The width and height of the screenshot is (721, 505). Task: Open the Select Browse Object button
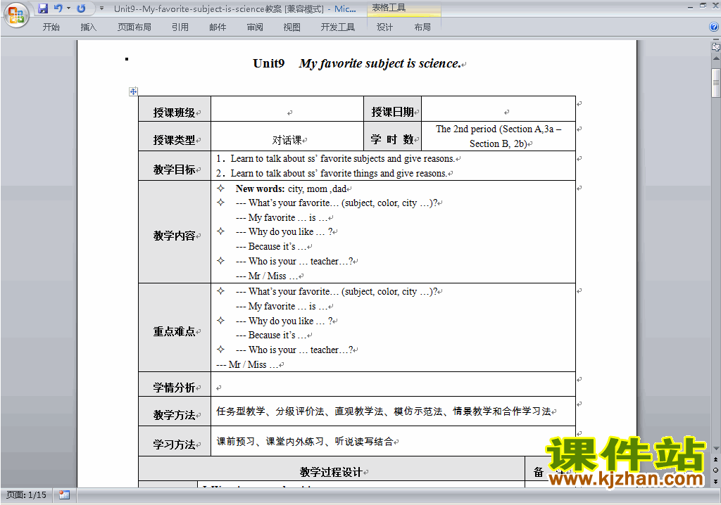[x=715, y=470]
